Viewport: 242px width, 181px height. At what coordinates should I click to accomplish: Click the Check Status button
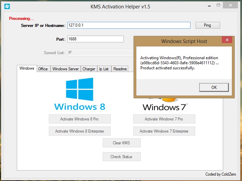pyautogui.click(x=122, y=157)
